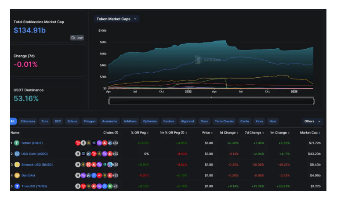Filter stablecoins by Optimism chain
This screenshot has height=197, width=337.
(150, 121)
